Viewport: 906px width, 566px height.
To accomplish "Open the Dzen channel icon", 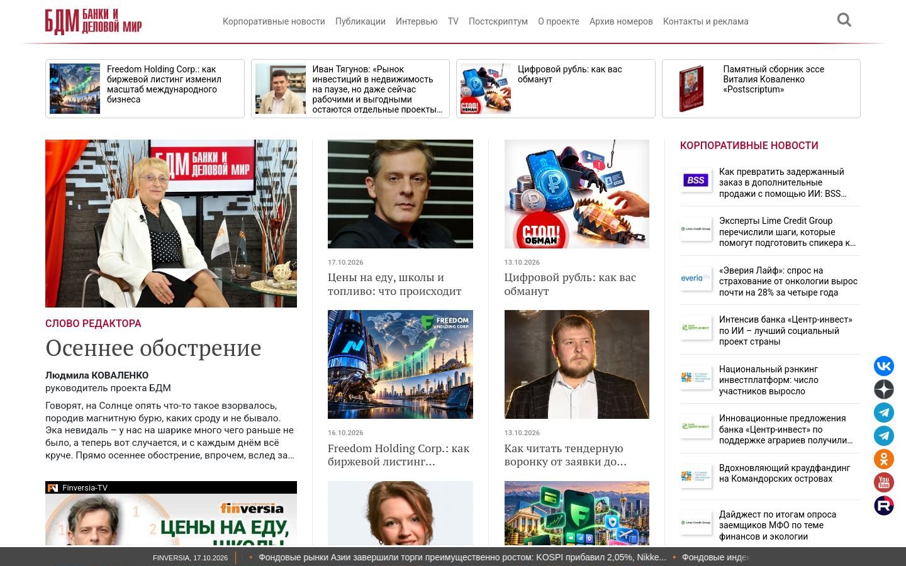I will coord(884,389).
